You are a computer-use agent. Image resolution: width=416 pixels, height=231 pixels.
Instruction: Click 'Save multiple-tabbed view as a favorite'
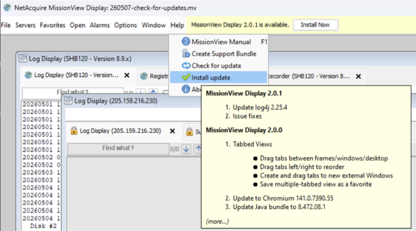[x=316, y=184]
